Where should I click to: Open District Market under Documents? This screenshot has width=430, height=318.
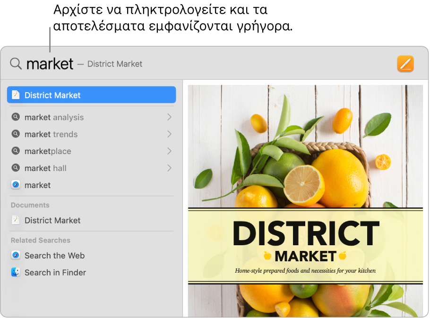[52, 220]
